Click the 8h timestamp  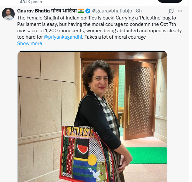(x=139, y=11)
